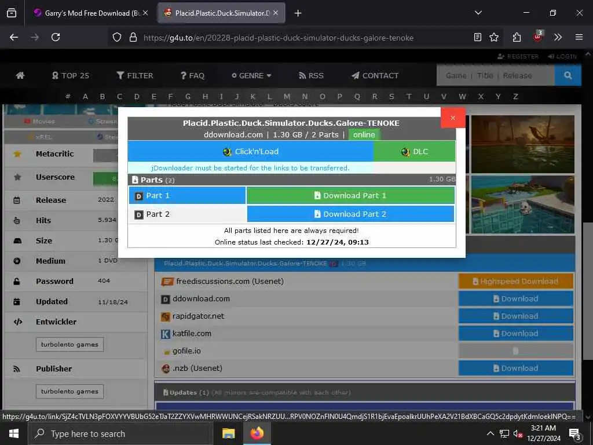Click Download for .nzb (Usenet) row
Viewport: 593px width, 445px height.
pyautogui.click(x=516, y=368)
